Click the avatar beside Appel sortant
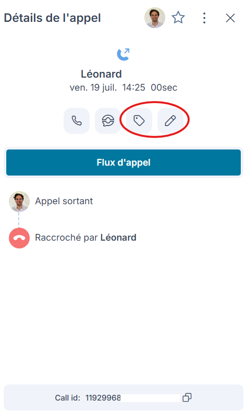 tap(19, 202)
